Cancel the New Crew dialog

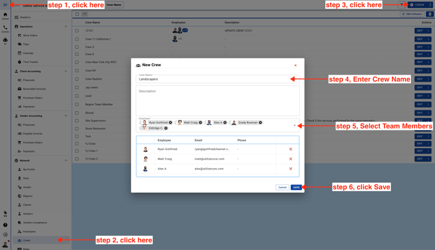point(282,187)
